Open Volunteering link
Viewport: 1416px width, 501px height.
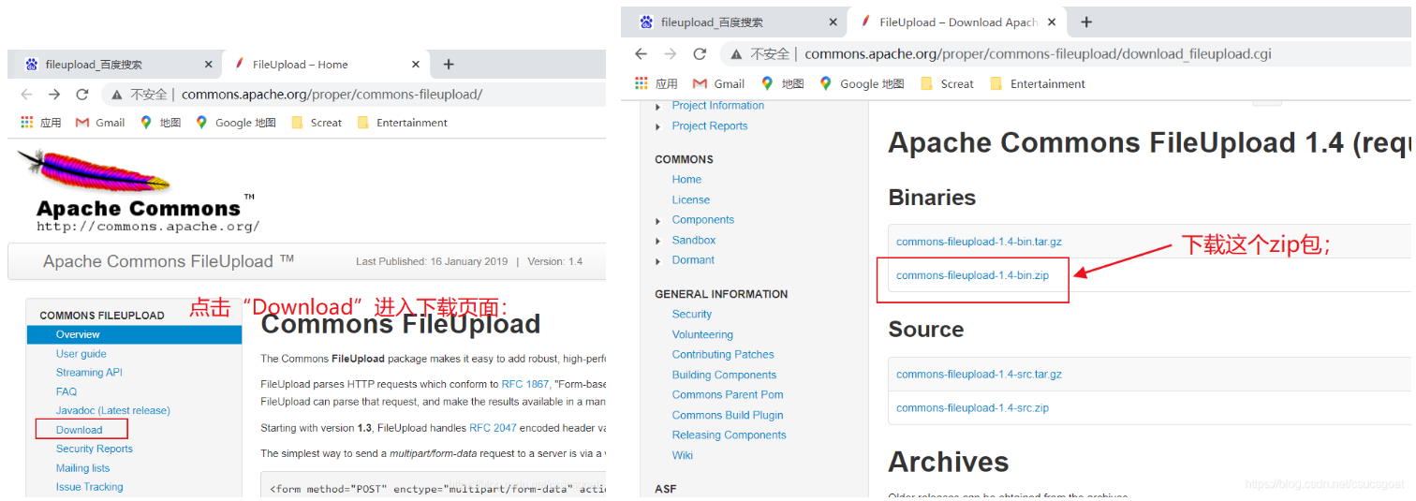coord(702,335)
